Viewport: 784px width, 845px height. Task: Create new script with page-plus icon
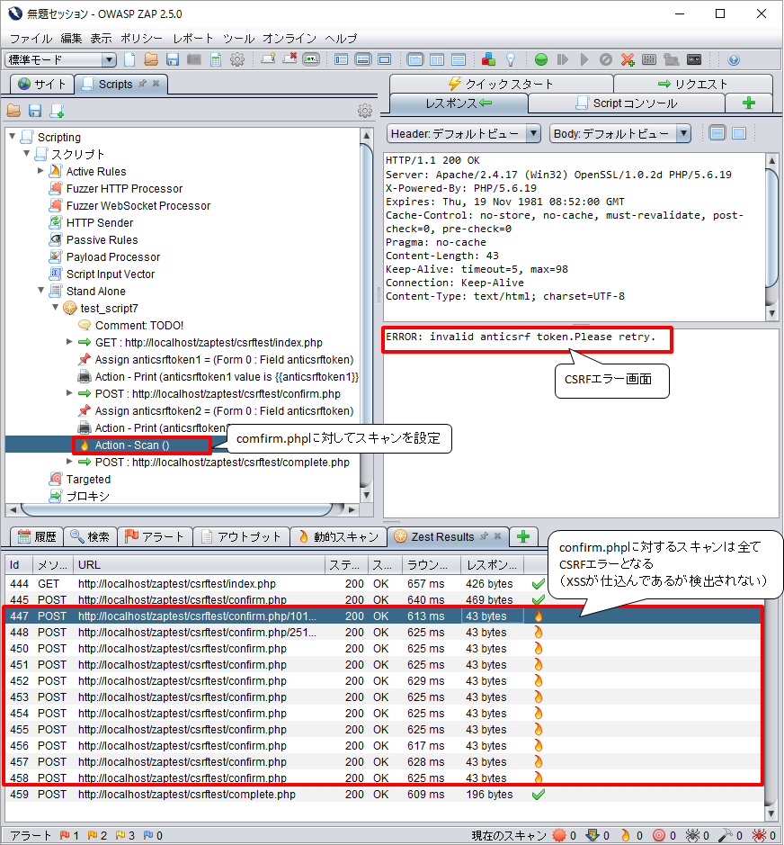tap(57, 111)
